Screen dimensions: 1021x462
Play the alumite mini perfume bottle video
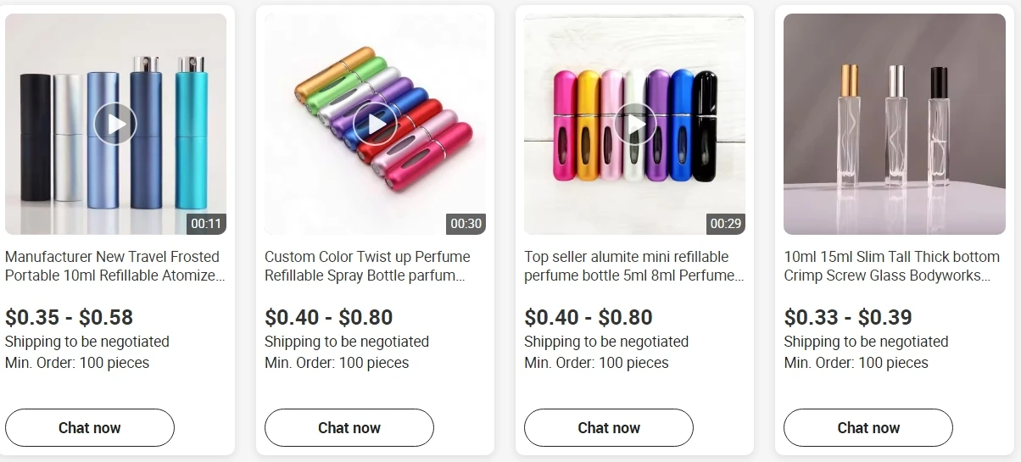coord(634,124)
